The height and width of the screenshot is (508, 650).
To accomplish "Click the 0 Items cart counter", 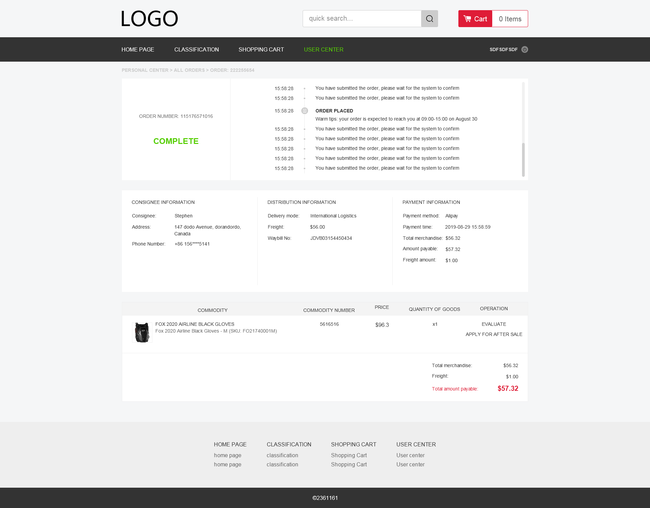I will click(x=510, y=19).
